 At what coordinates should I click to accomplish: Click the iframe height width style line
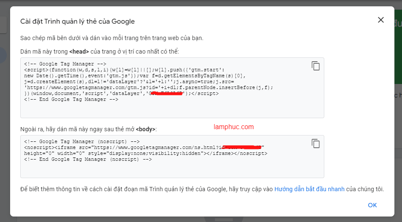(146, 153)
